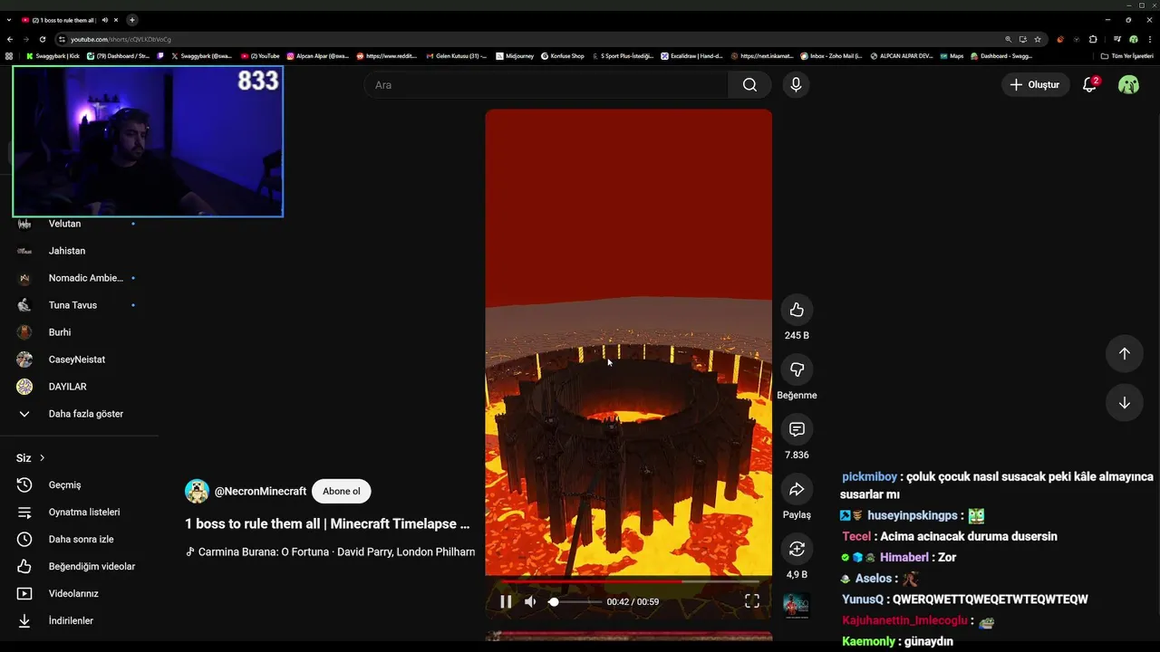This screenshot has height=652, width=1160.
Task: Open the remix icon showing 4,9 B
Action: pyautogui.click(x=797, y=549)
